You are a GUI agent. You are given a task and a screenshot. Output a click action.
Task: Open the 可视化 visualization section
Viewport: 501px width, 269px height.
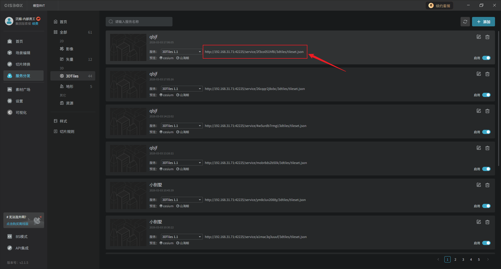[21, 113]
